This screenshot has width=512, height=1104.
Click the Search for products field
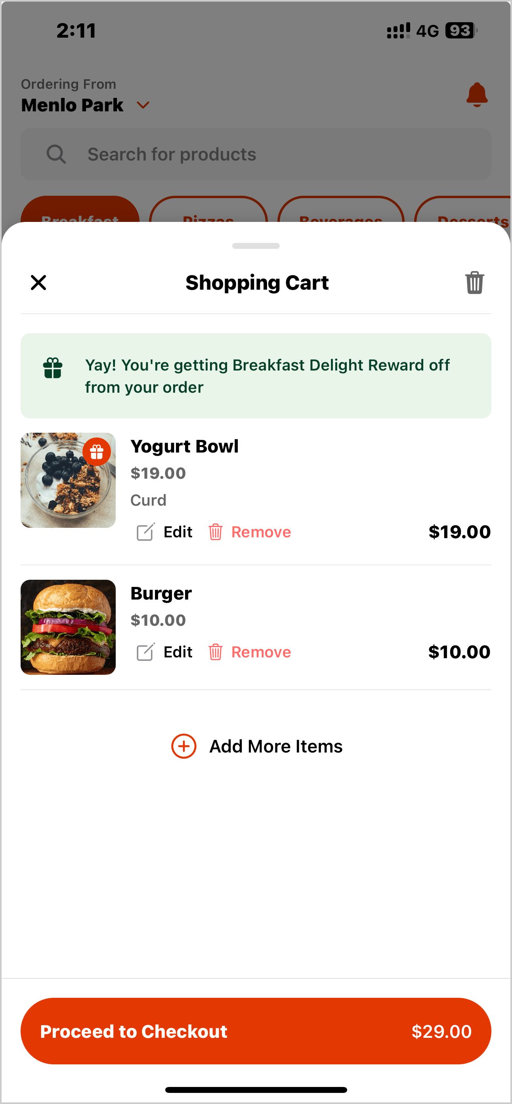[256, 154]
